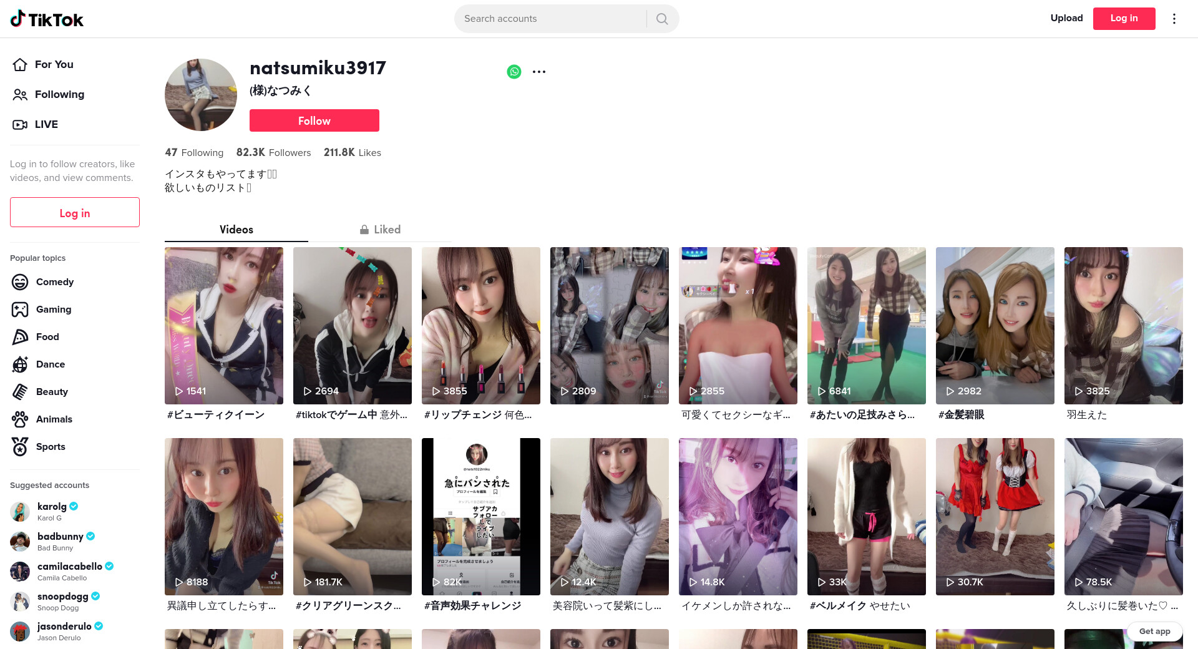Click the Following people icon

[20, 94]
